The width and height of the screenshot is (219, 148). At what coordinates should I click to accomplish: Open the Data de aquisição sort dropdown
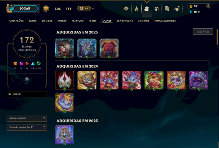[27, 127]
